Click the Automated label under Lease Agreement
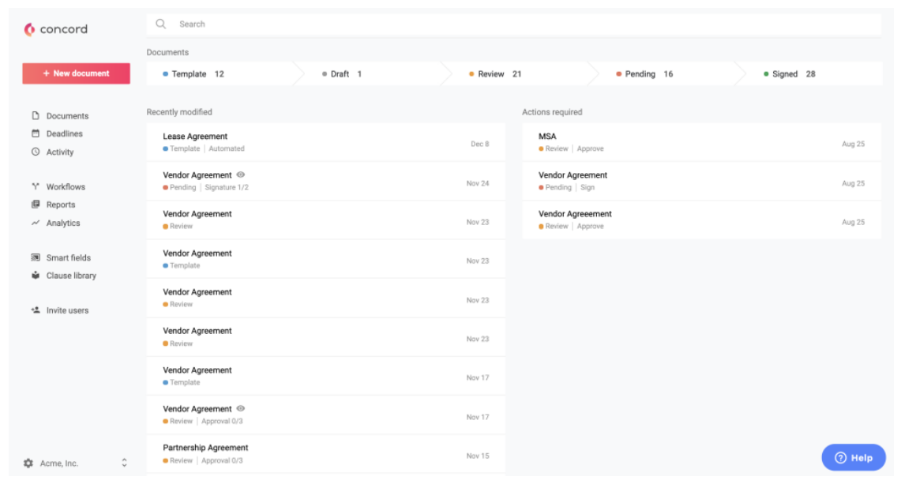This screenshot has width=901, height=484. [x=227, y=148]
